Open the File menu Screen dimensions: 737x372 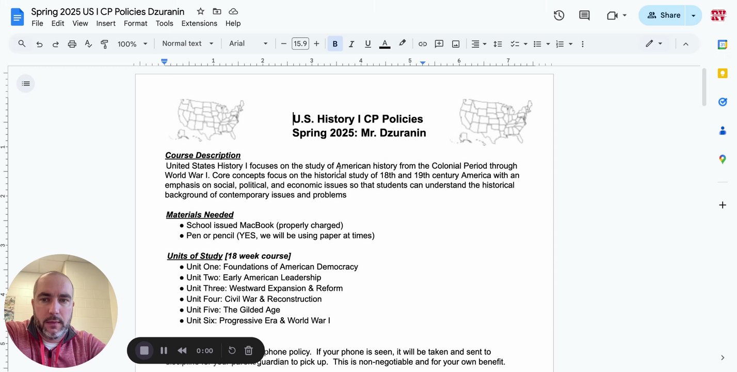(37, 23)
